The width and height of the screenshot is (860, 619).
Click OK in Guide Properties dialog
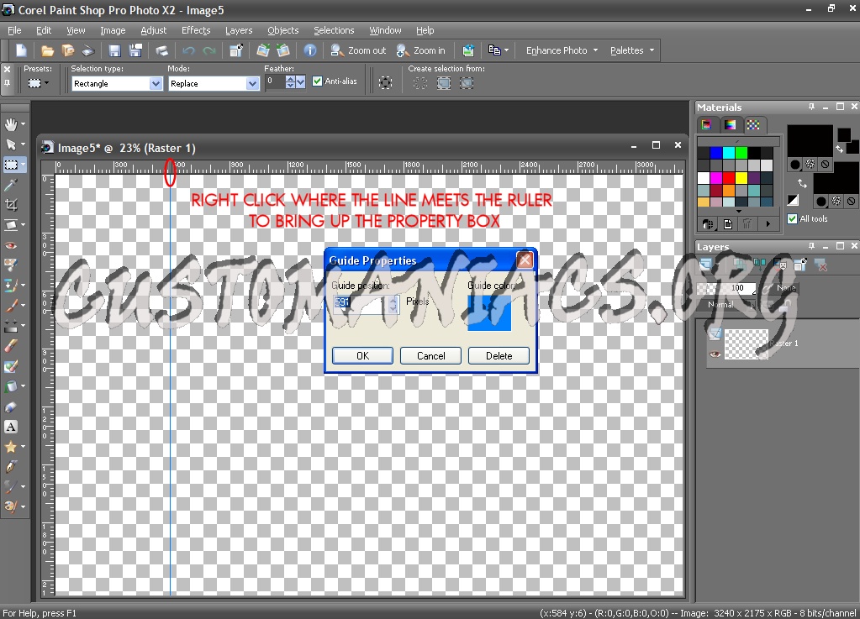[362, 355]
